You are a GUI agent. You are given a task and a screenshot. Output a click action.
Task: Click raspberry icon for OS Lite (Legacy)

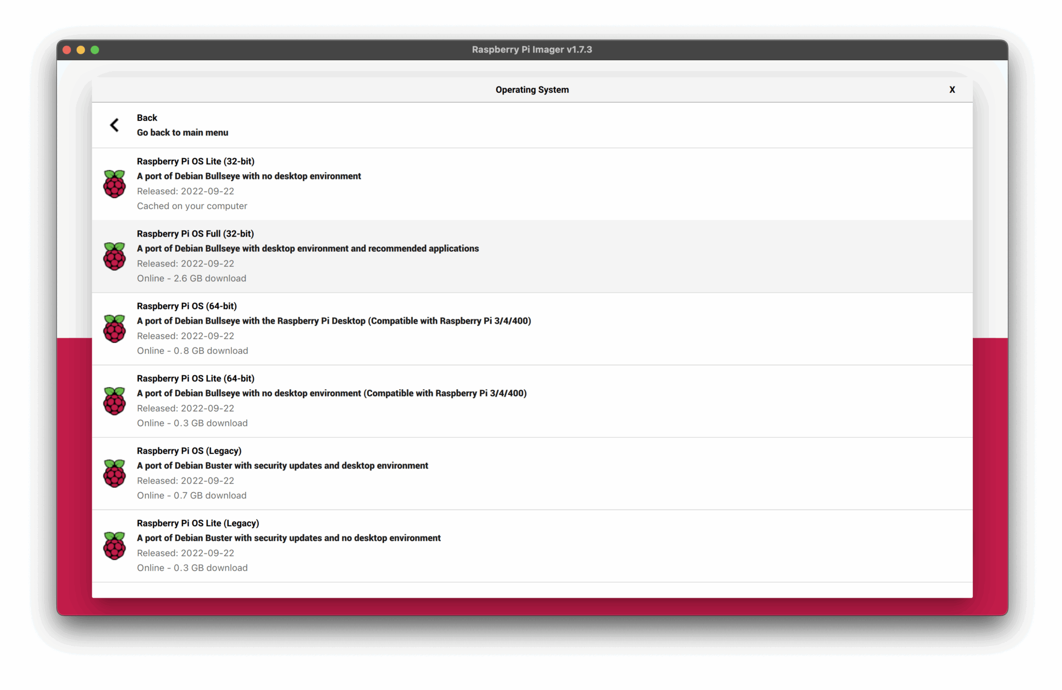(114, 546)
